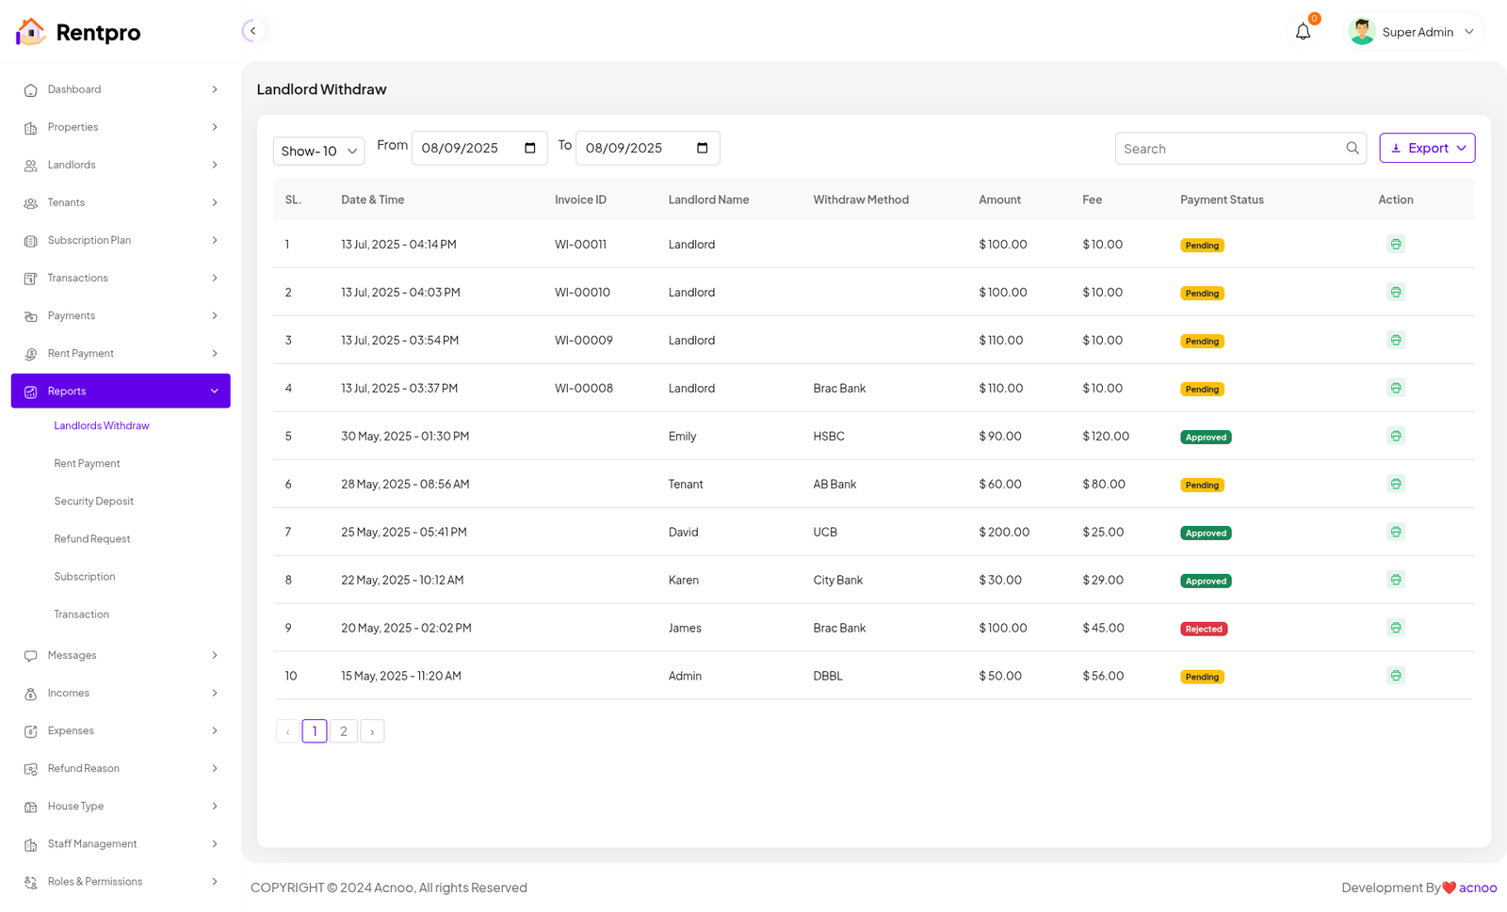Click the next page arrow
The width and height of the screenshot is (1507, 912).
(372, 731)
